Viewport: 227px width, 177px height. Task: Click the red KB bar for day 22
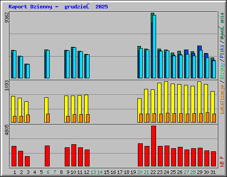click(x=153, y=146)
